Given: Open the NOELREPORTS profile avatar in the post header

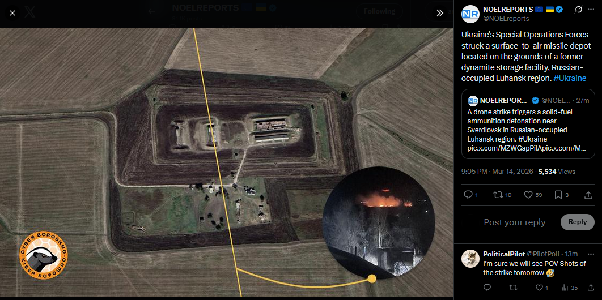Looking at the screenshot, I should 470,14.
